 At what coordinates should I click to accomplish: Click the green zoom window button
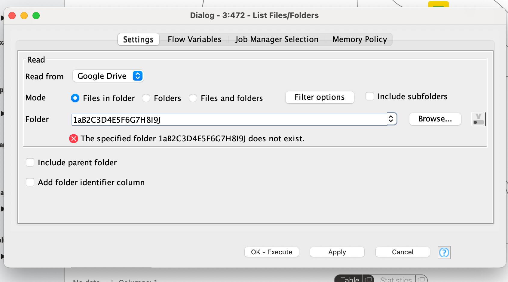pos(36,16)
